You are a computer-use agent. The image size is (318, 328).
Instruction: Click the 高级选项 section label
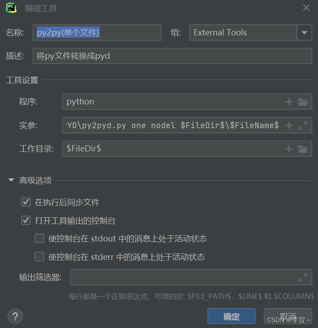(x=35, y=180)
